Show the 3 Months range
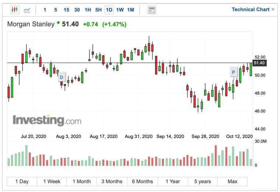 tap(112, 181)
